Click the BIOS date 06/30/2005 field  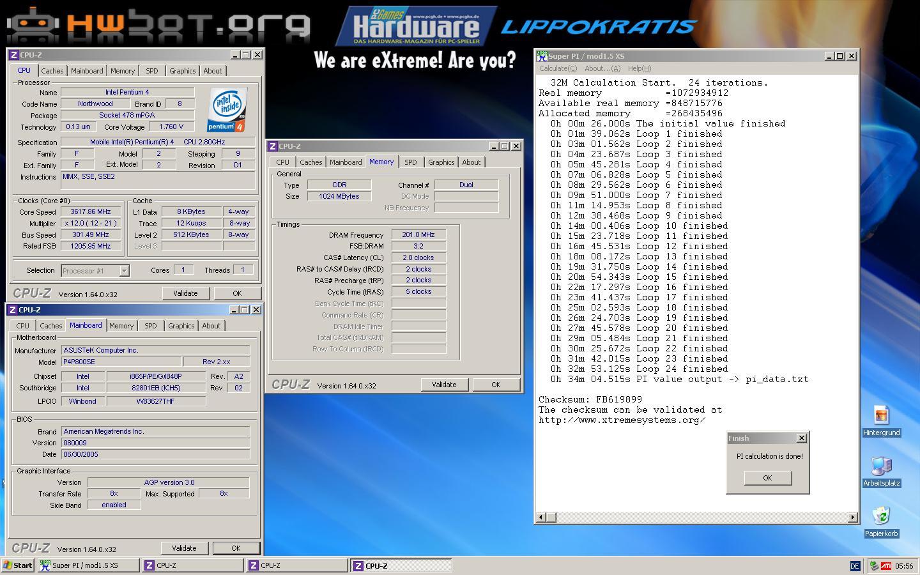[x=155, y=454]
